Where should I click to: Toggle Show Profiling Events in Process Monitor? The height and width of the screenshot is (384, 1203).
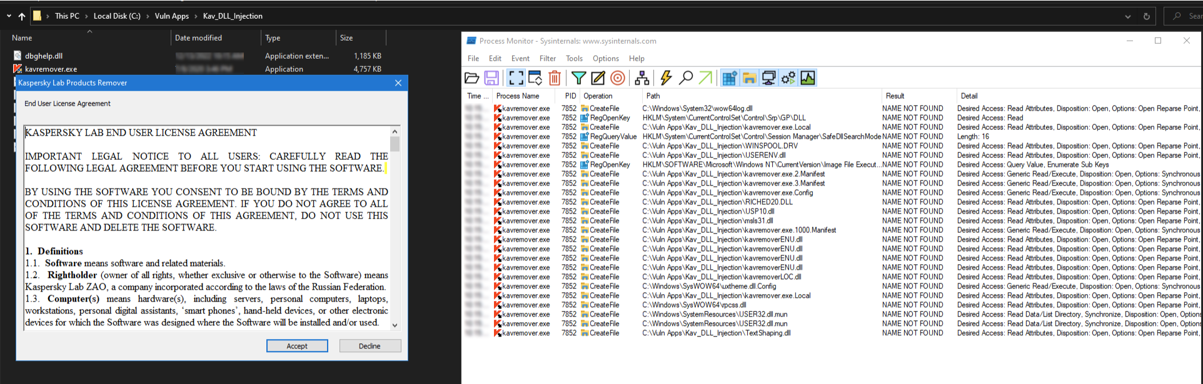pos(808,78)
